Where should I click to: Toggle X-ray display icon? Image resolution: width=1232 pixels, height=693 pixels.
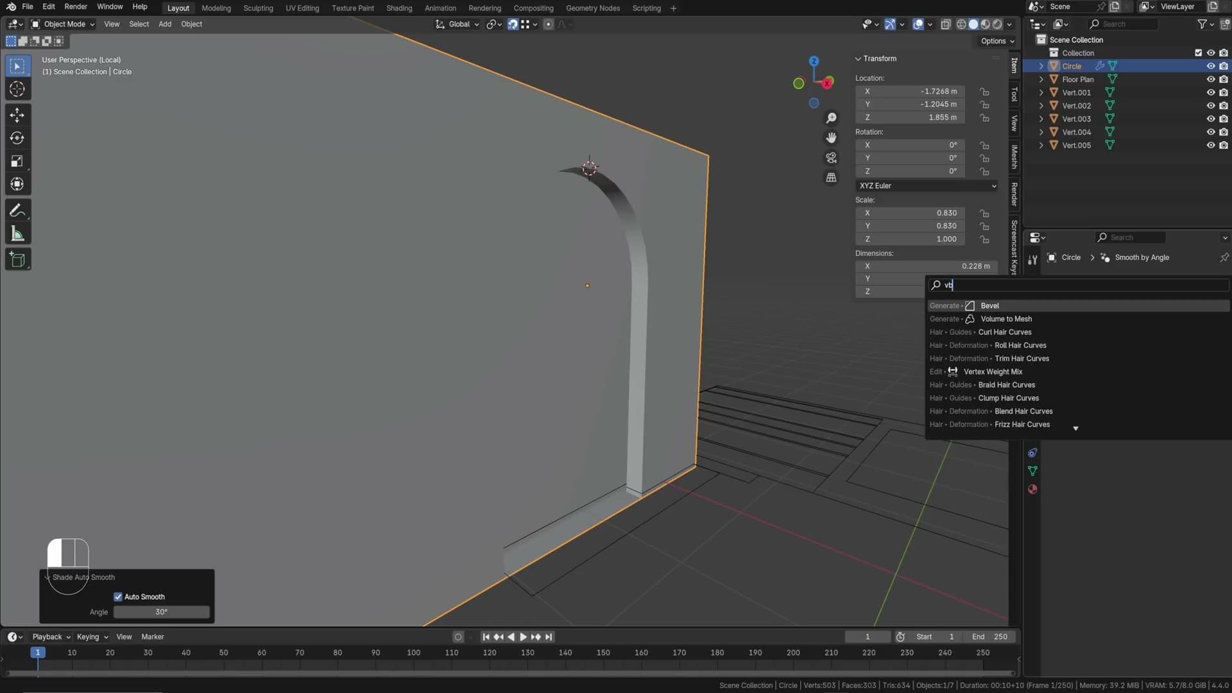945,24
